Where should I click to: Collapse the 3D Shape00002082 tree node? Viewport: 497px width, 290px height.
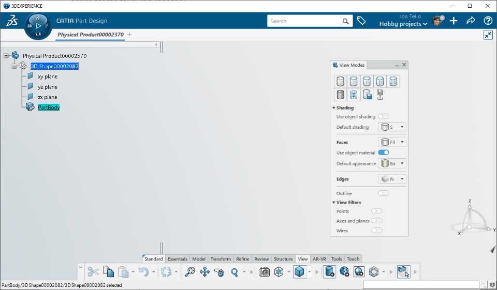click(14, 66)
